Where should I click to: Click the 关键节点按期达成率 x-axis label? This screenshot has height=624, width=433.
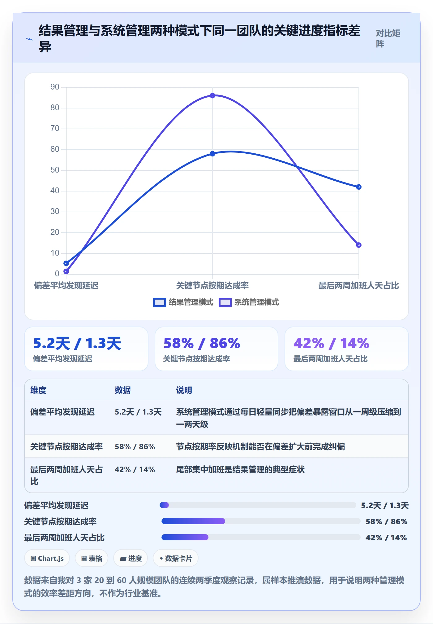pos(212,285)
